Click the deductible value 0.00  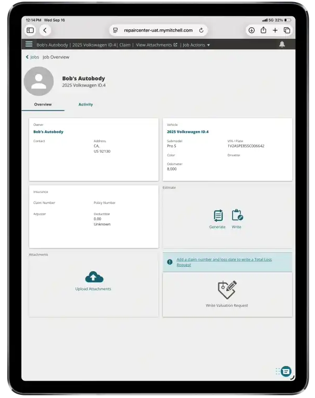tap(97, 219)
